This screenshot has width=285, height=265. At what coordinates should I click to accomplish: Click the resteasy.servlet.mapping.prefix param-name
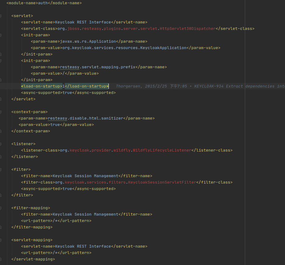coord(98,67)
